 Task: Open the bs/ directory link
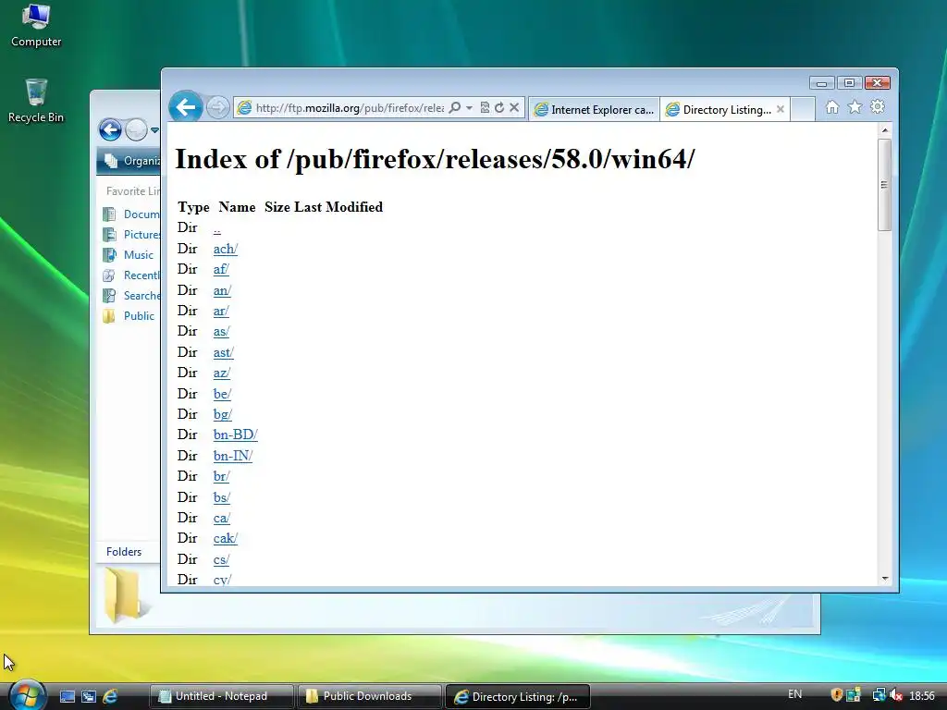point(222,497)
